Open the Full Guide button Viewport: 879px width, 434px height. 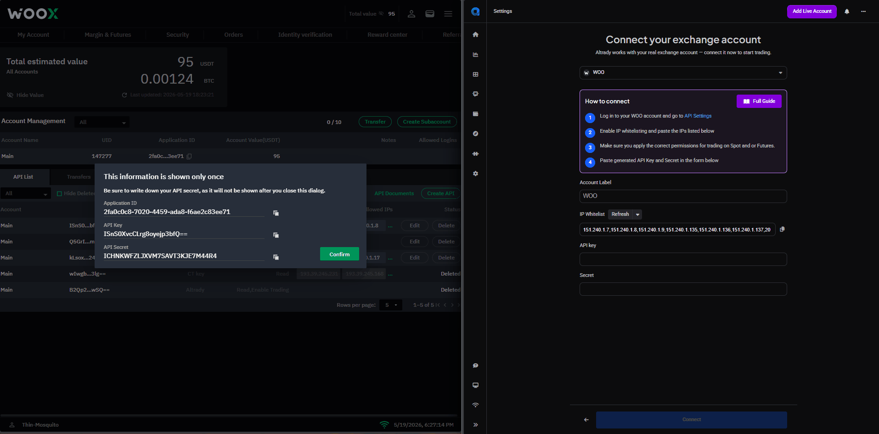pyautogui.click(x=759, y=101)
